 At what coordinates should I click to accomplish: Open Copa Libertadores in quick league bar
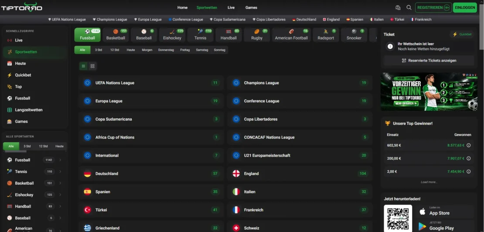click(x=269, y=20)
